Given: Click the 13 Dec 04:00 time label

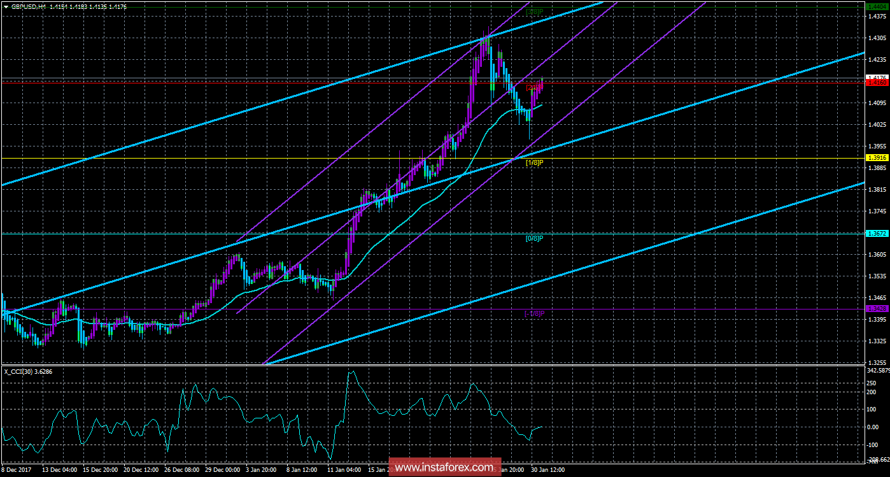Looking at the screenshot, I should 61,470.
